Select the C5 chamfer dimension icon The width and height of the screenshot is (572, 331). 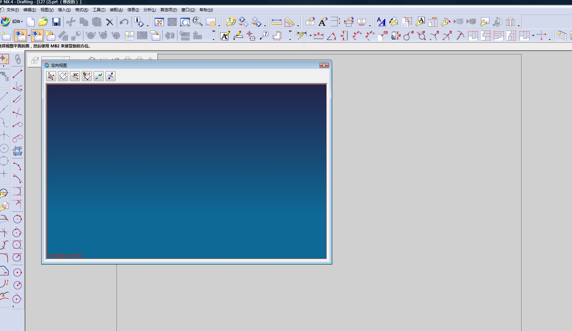383,36
